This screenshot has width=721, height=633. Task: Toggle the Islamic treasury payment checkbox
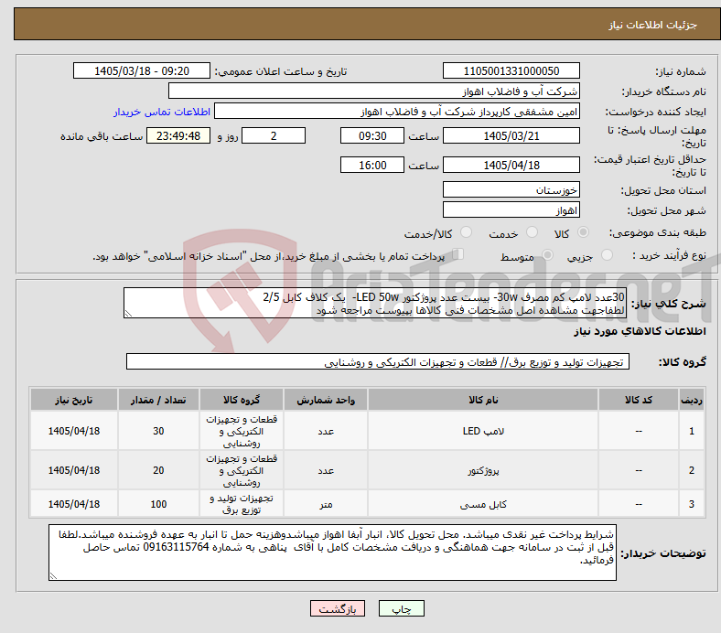tap(458, 254)
